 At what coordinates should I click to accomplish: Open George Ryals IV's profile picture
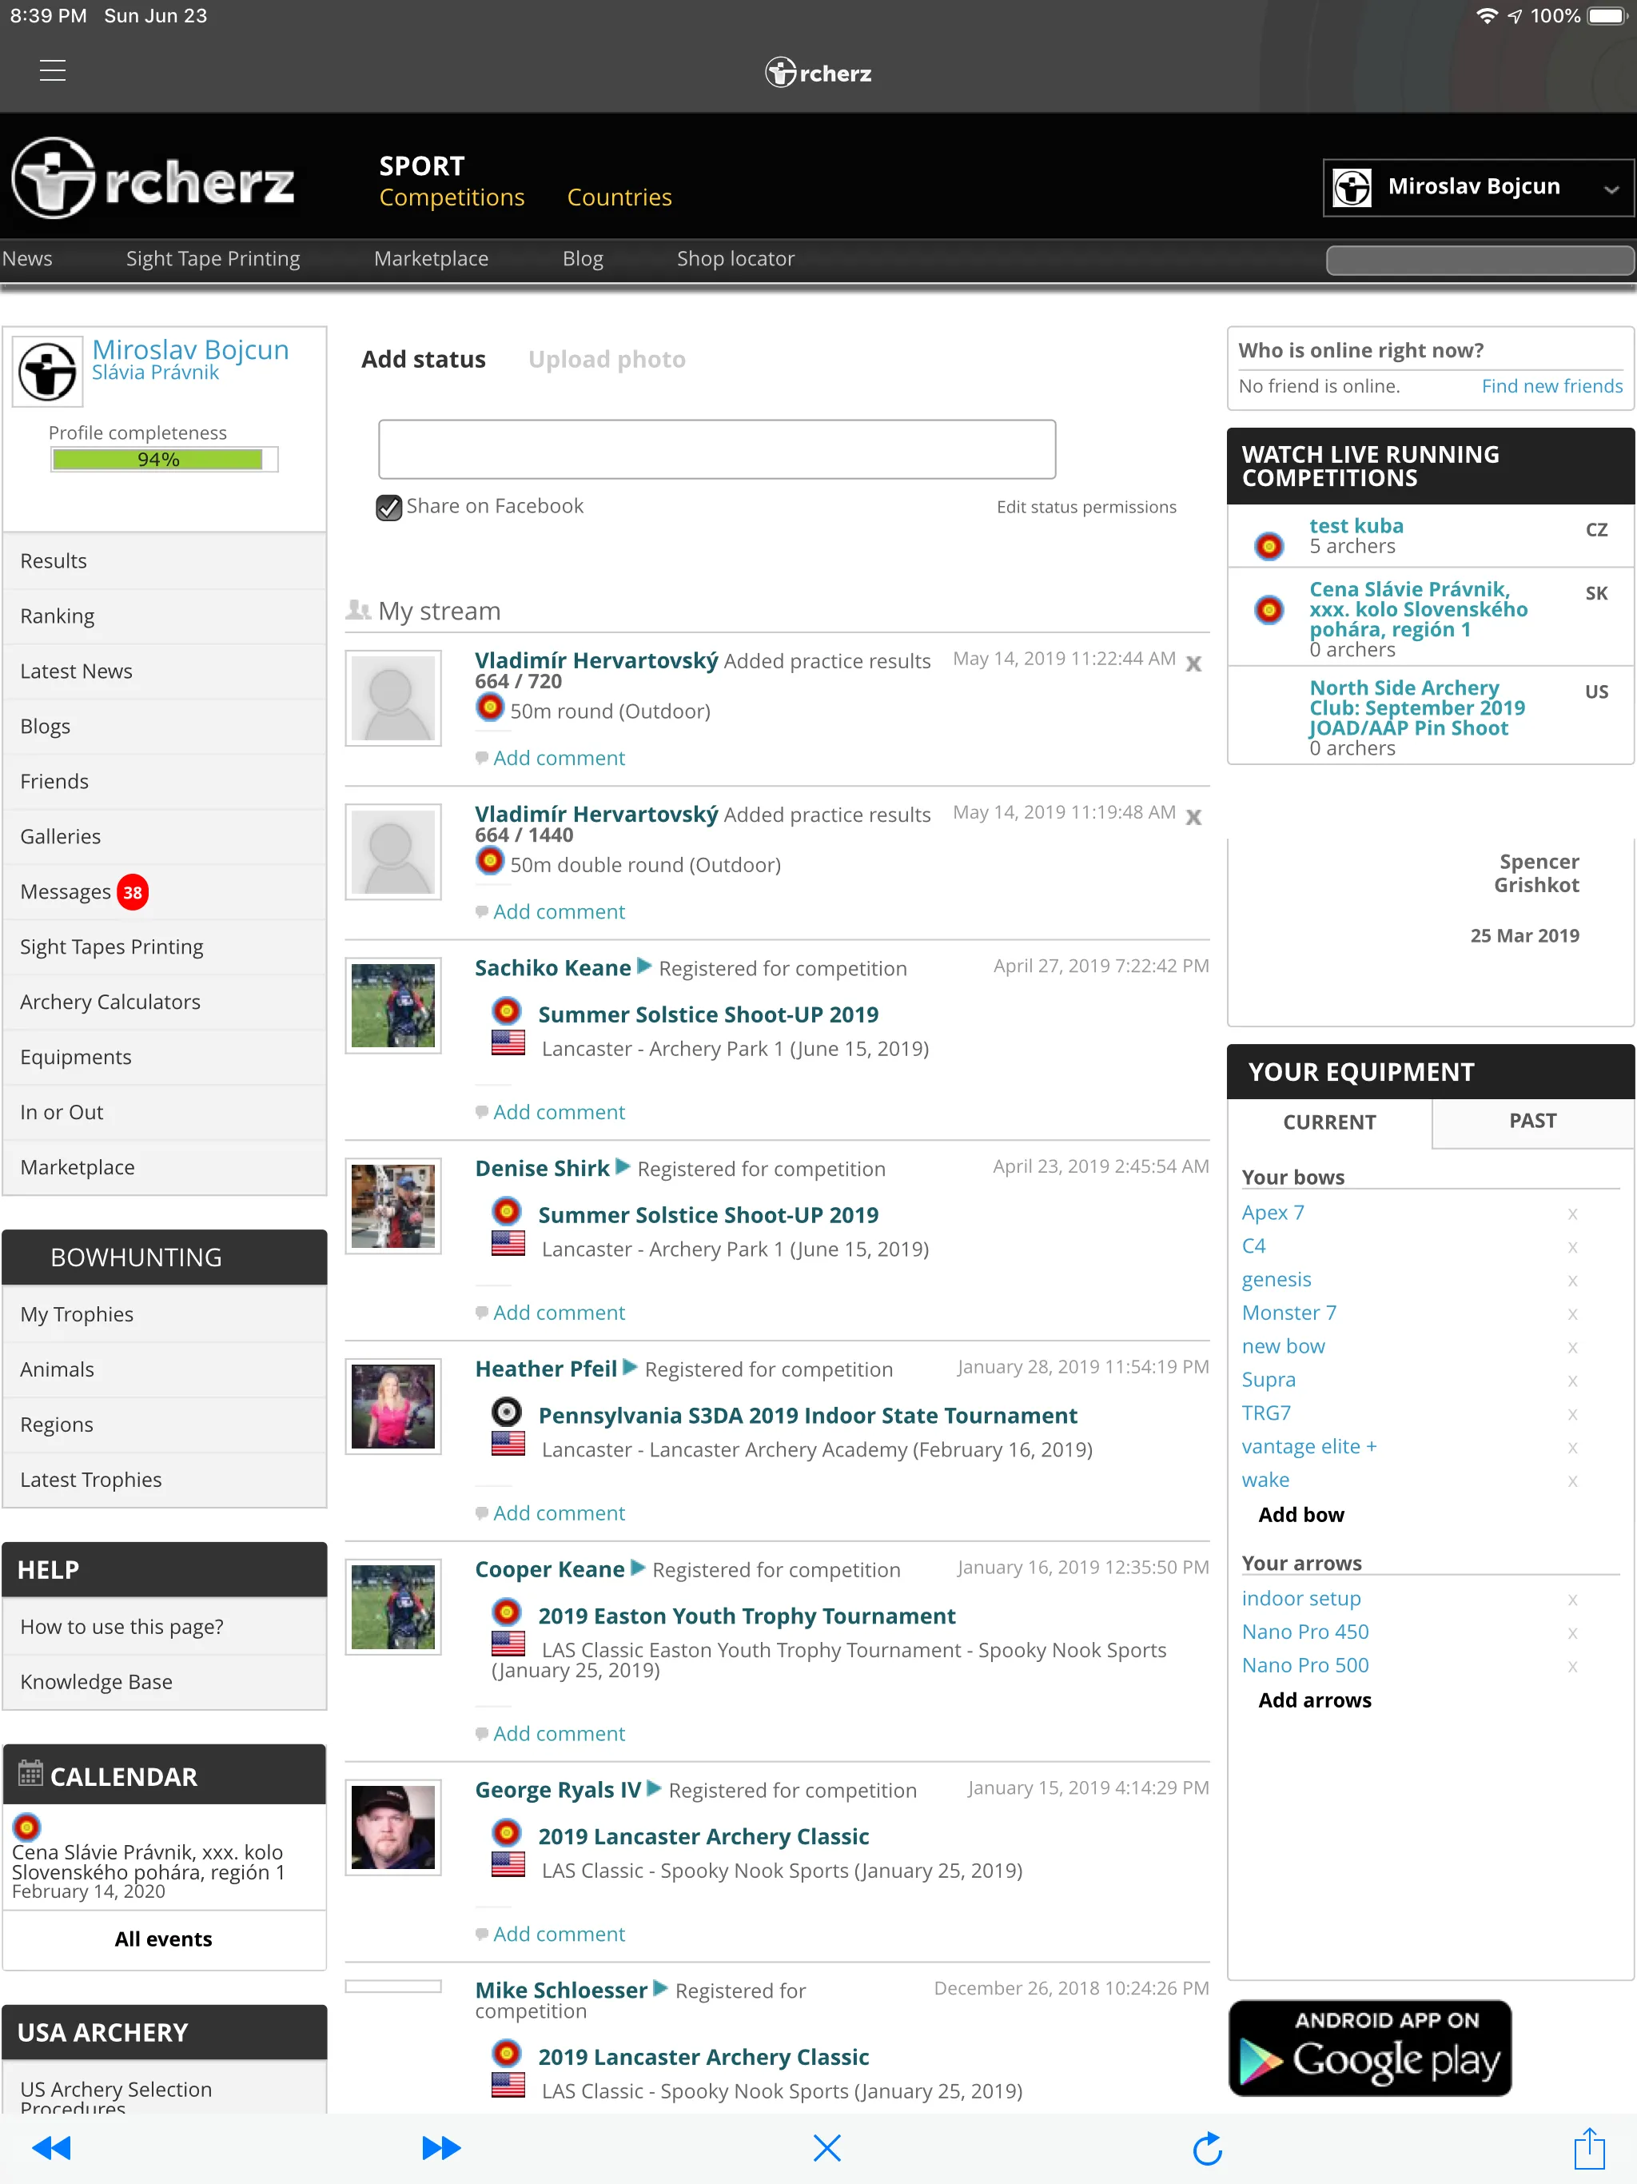(x=393, y=1827)
